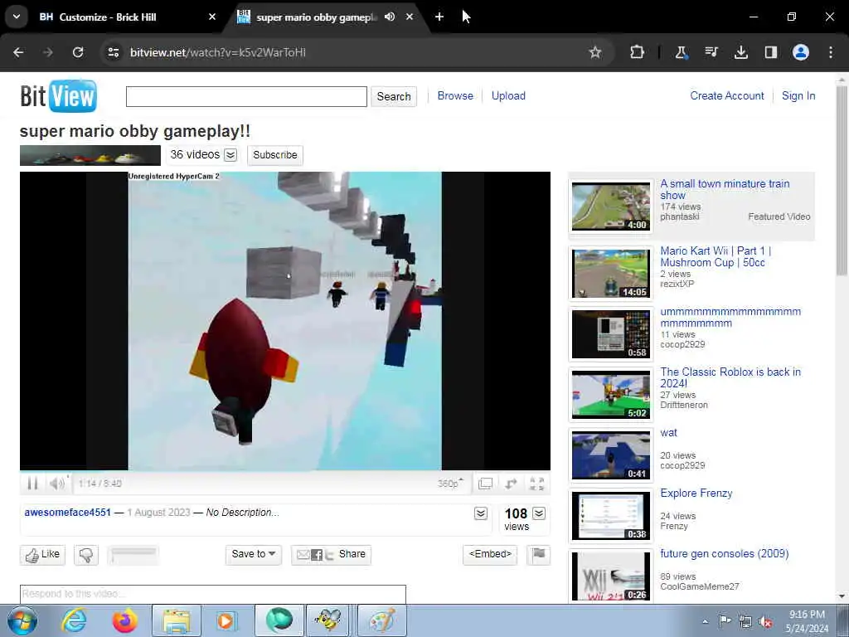849x637 pixels.
Task: Show browser downloads
Action: coord(740,52)
